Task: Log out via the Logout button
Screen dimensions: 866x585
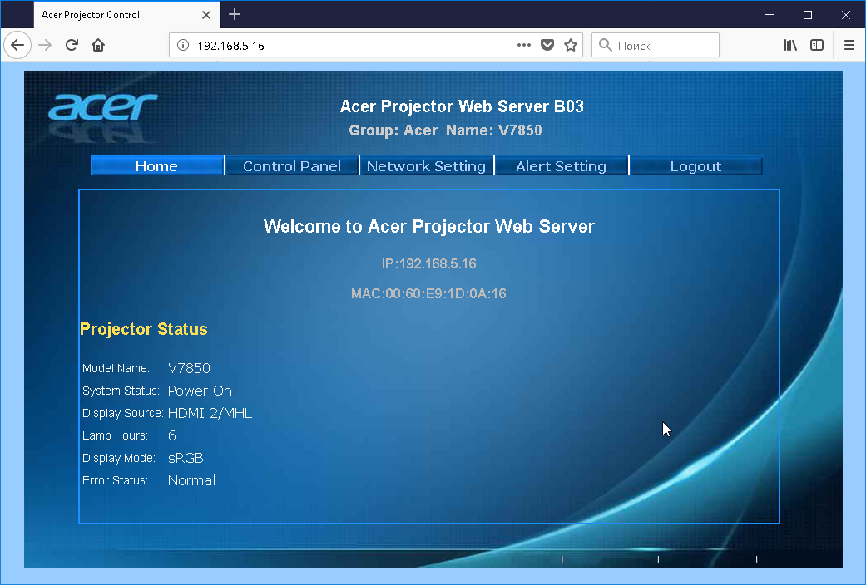Action: tap(696, 165)
